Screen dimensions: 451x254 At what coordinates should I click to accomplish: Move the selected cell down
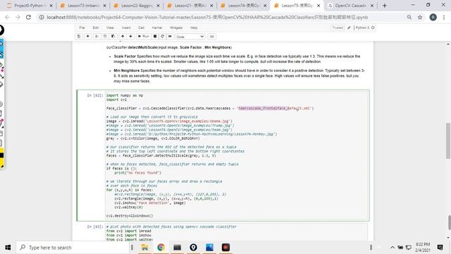click(x=130, y=36)
